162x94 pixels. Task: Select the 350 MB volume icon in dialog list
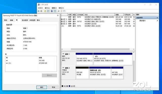click(x=7, y=60)
